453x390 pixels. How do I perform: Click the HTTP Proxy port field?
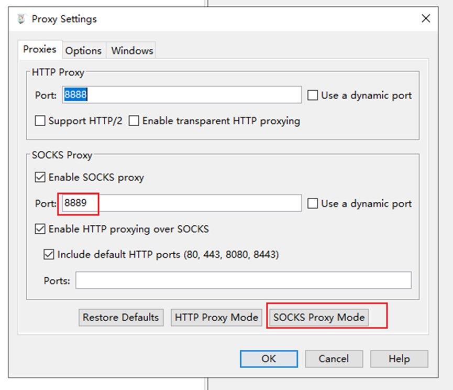coord(181,95)
